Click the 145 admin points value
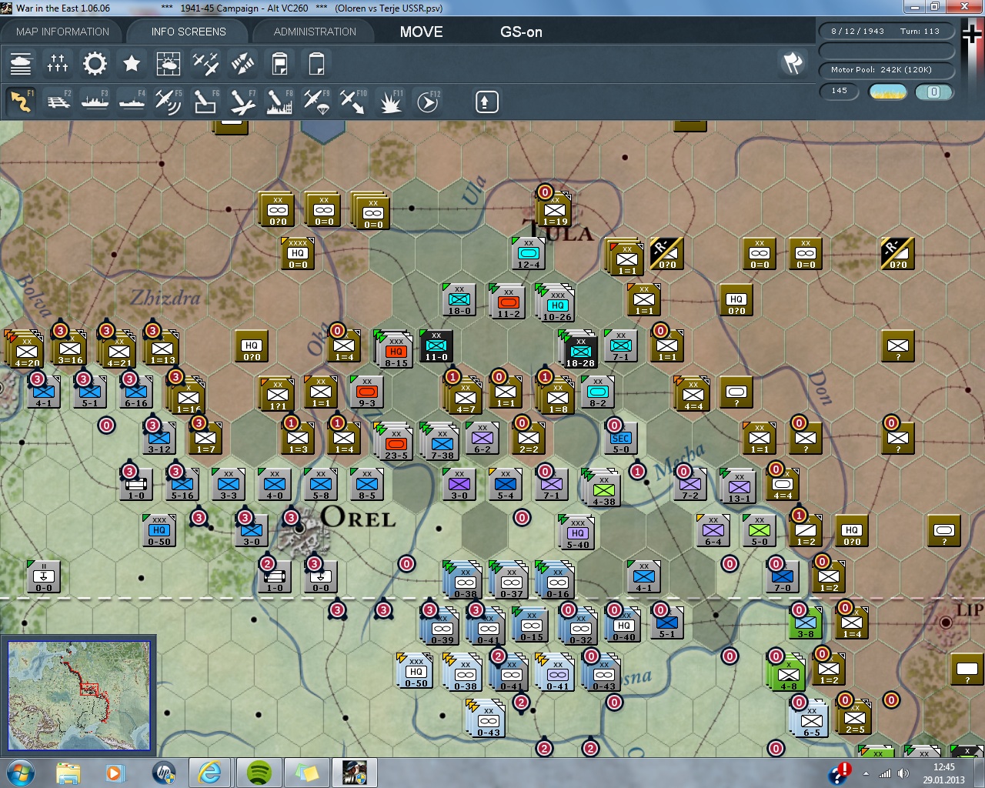This screenshot has width=985, height=788. [839, 91]
